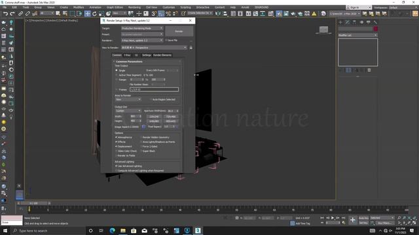The width and height of the screenshot is (419, 235).
Task: Click the Windows Start button
Action: 5,230
